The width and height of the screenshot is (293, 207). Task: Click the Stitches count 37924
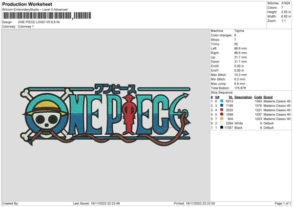(x=286, y=3)
